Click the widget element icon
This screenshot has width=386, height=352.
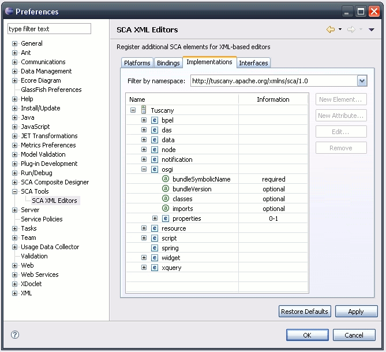155,258
